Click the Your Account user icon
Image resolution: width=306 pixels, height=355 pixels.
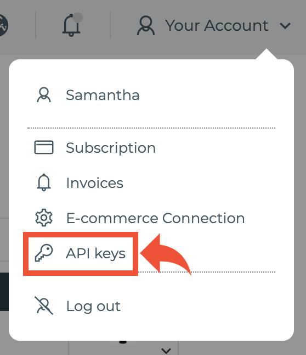(146, 25)
